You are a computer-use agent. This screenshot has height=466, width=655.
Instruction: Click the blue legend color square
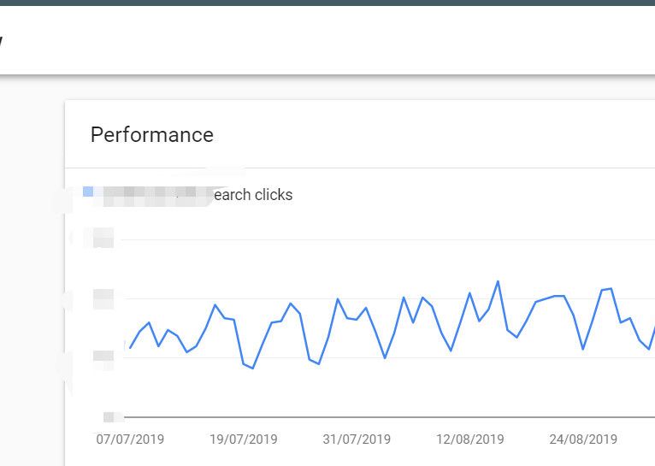88,192
